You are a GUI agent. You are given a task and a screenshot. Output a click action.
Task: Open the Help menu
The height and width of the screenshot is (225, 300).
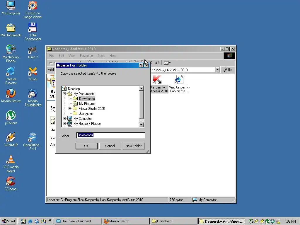pyautogui.click(x=113, y=56)
